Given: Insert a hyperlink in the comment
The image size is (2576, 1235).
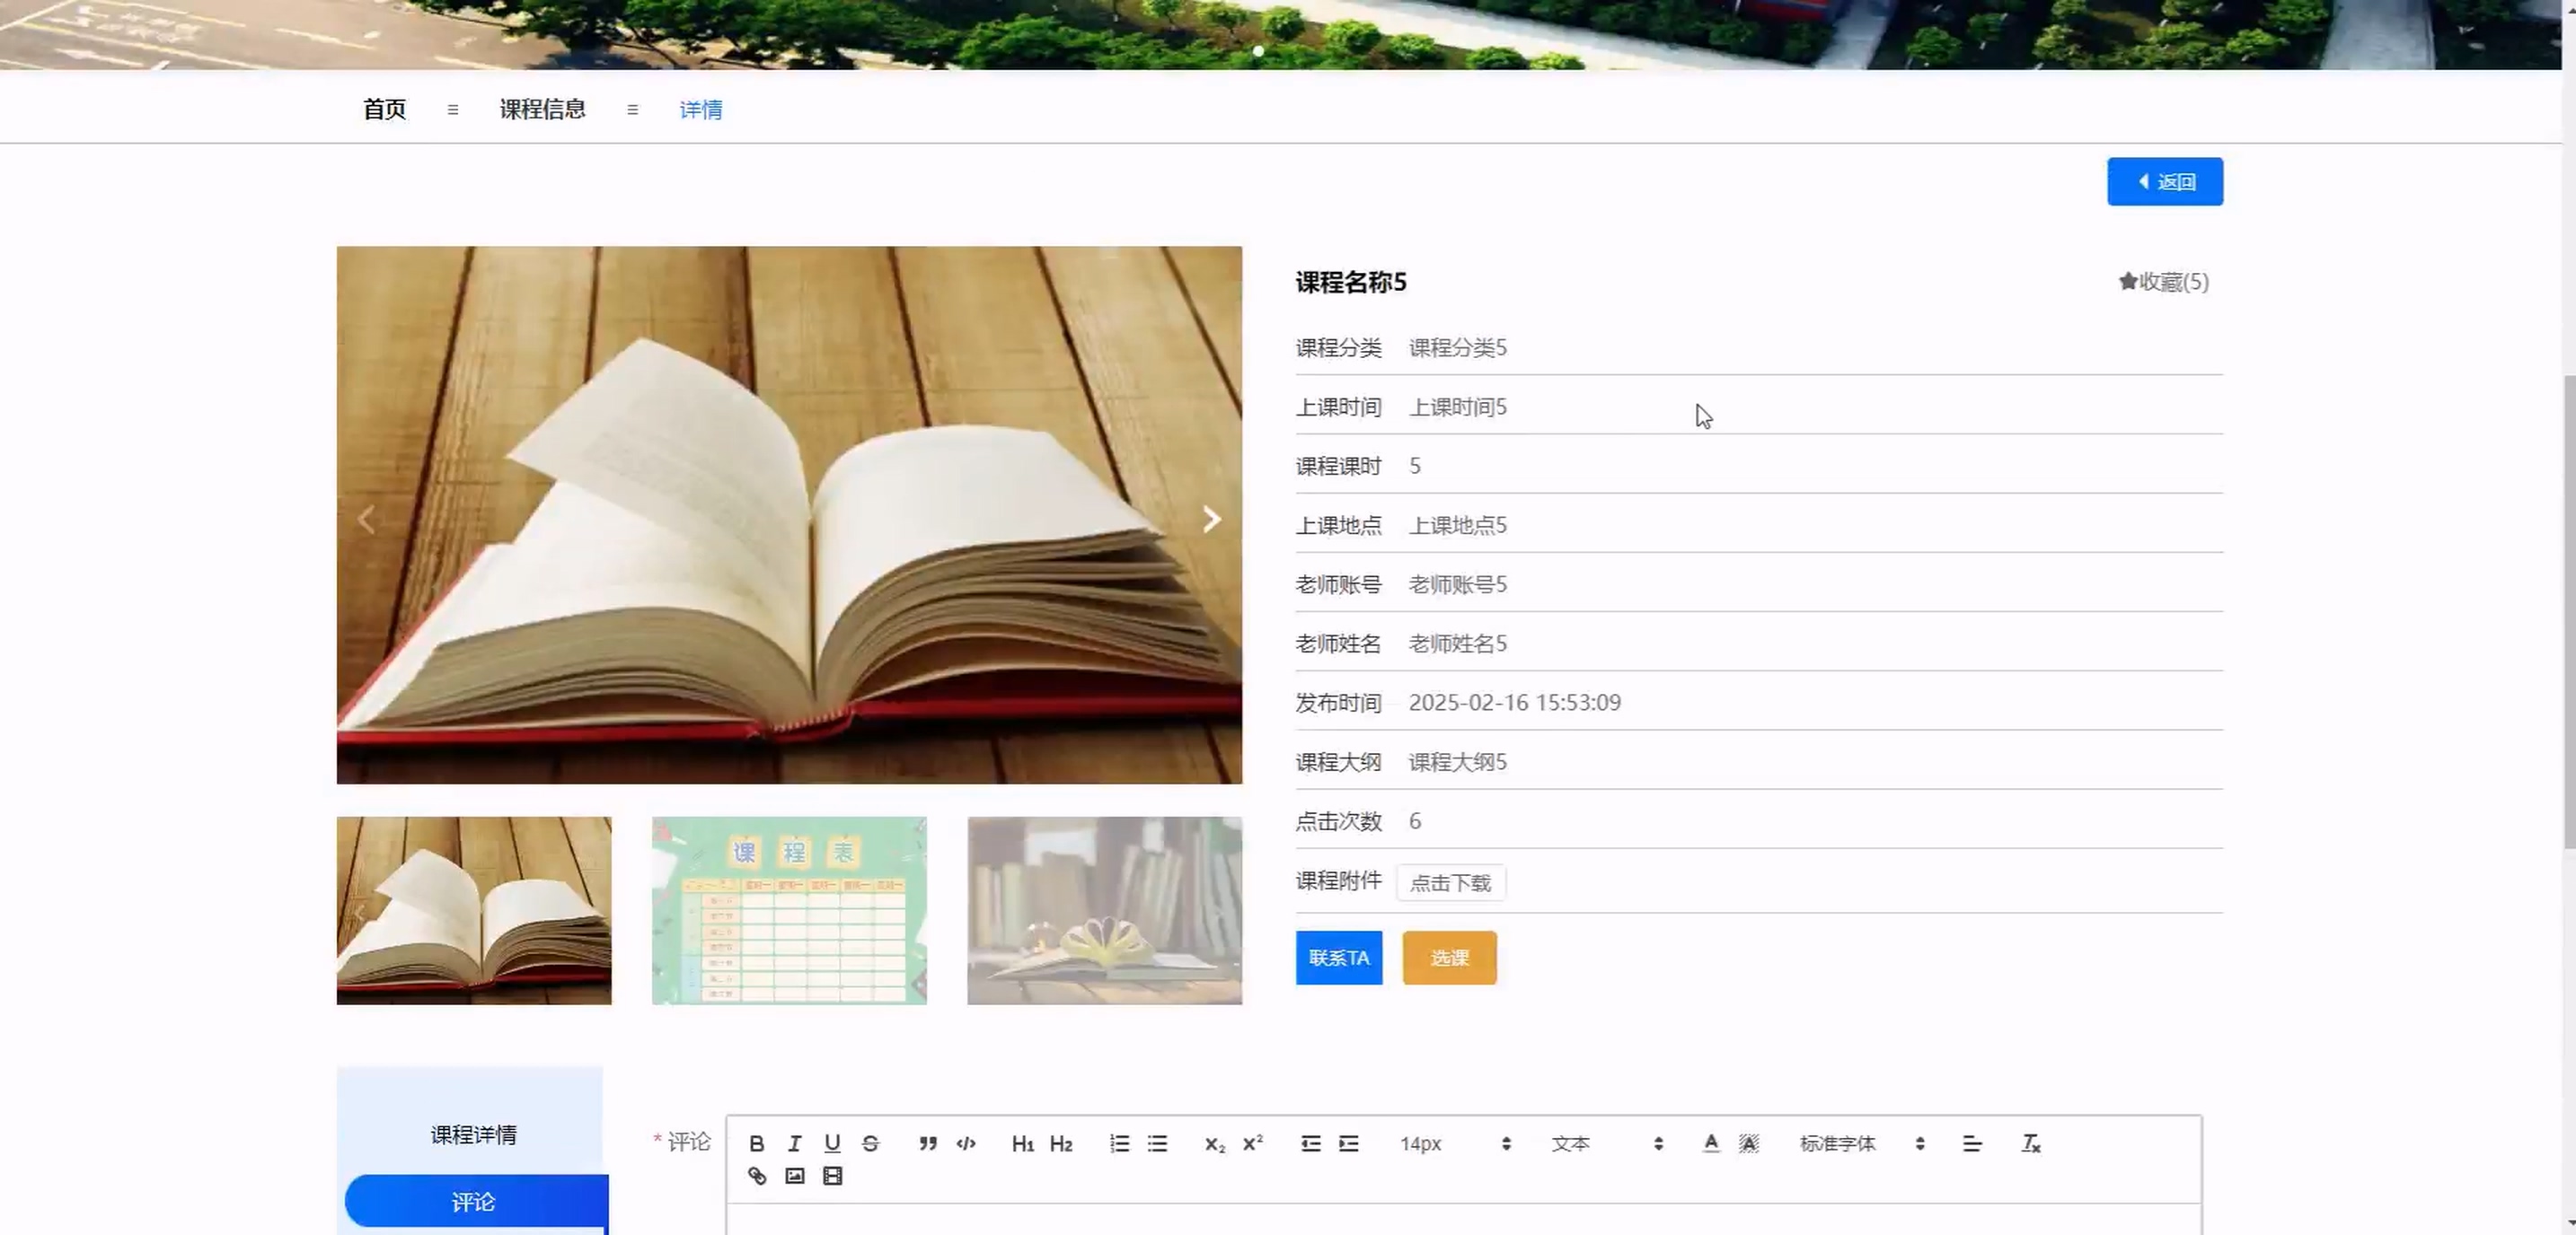Looking at the screenshot, I should coord(757,1176).
